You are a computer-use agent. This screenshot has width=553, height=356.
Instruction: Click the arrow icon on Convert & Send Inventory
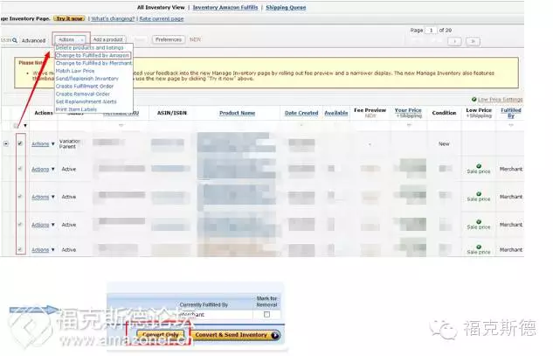[274, 335]
